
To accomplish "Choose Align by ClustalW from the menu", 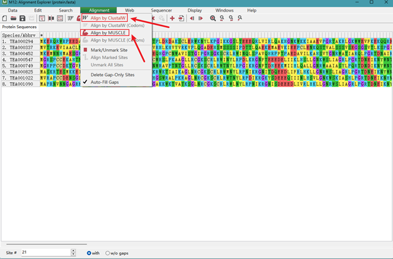I will tap(108, 18).
